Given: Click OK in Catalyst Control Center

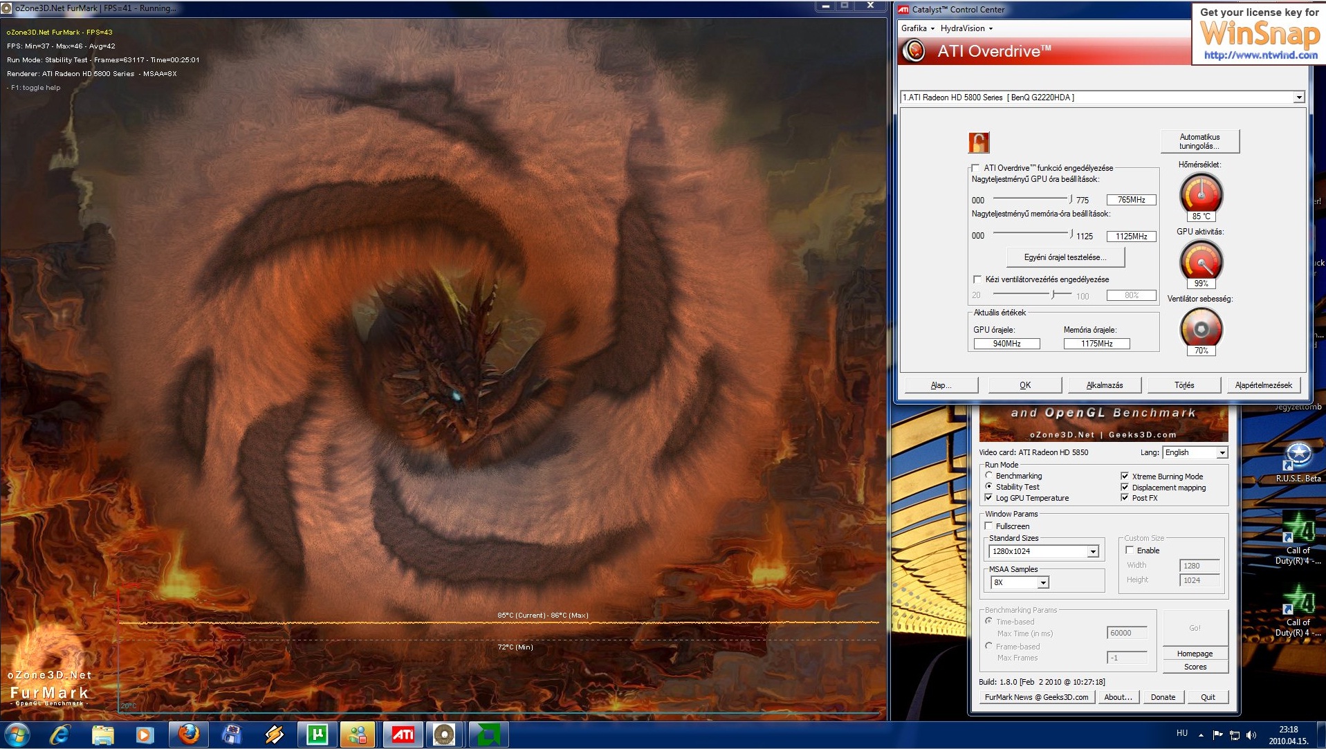Looking at the screenshot, I should coord(1025,385).
